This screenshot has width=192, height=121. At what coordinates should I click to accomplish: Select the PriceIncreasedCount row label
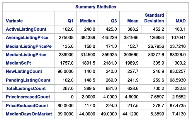(x=28, y=97)
